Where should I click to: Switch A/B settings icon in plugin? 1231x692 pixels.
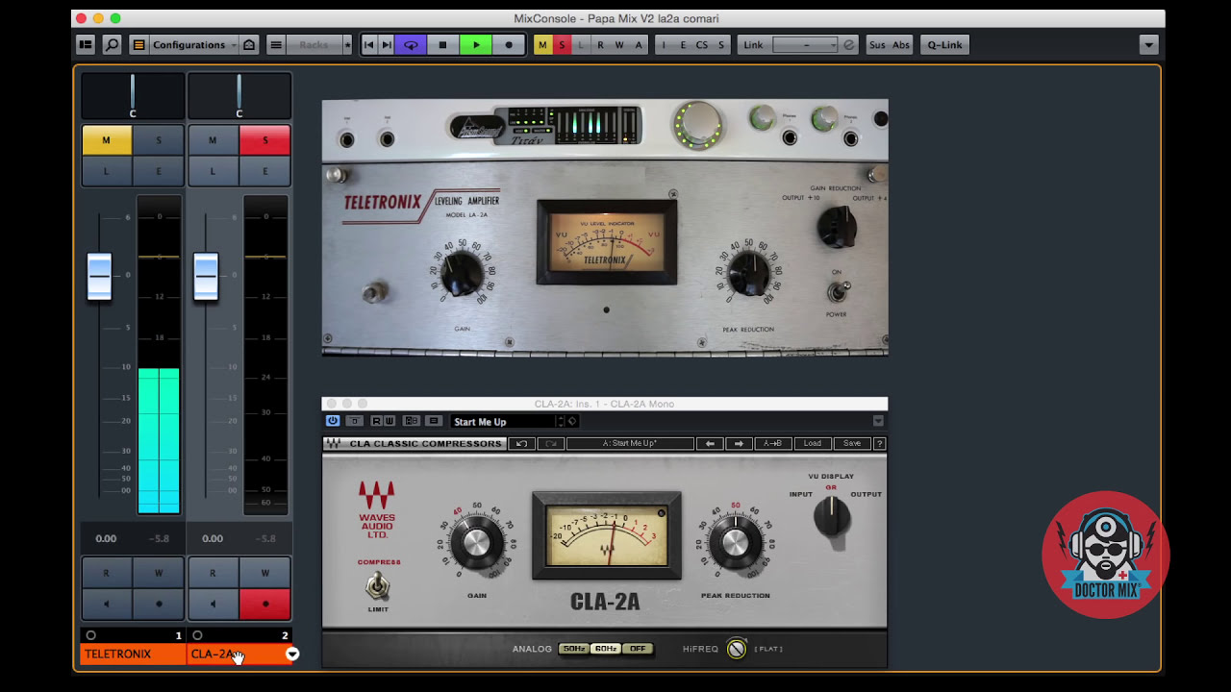(x=412, y=421)
